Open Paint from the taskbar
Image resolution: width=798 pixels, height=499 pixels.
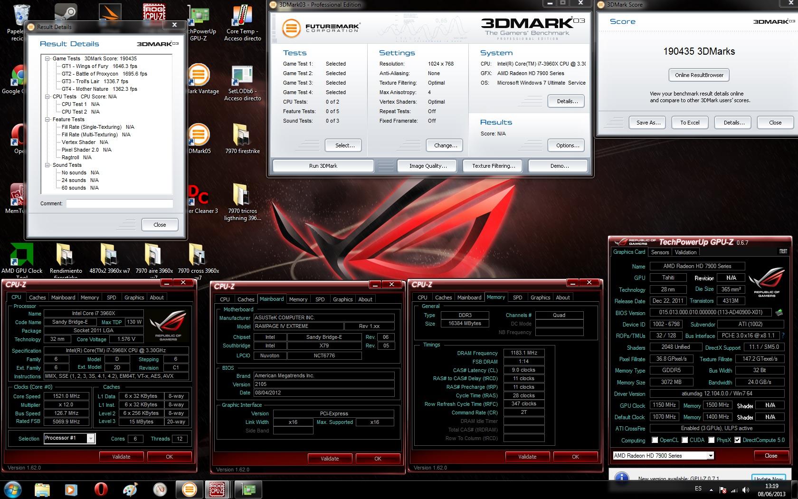tap(130, 489)
